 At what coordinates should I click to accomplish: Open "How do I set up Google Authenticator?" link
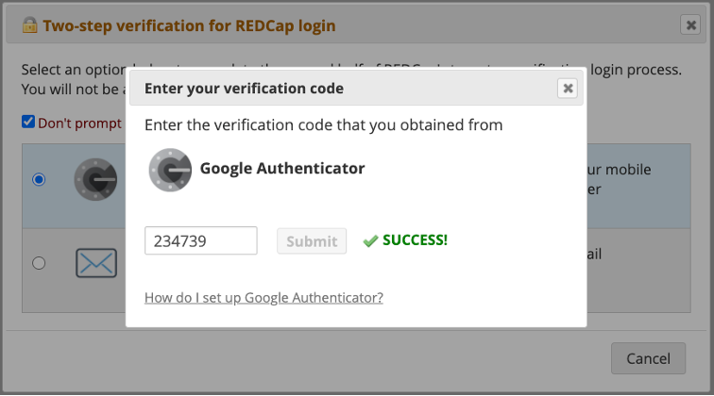263,298
